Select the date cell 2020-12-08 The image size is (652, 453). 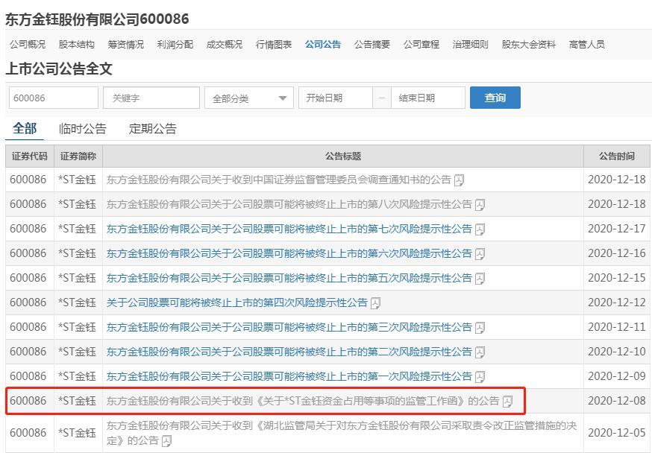pyautogui.click(x=617, y=401)
